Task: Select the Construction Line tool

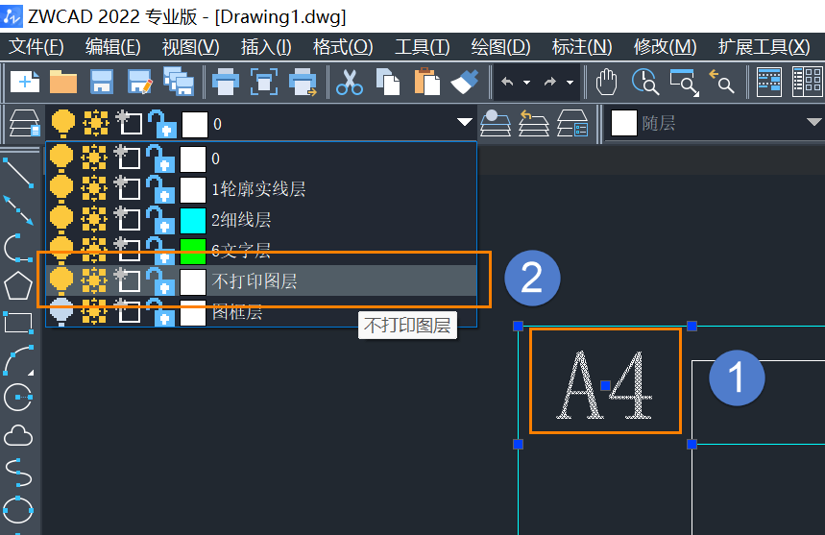Action: [x=18, y=210]
